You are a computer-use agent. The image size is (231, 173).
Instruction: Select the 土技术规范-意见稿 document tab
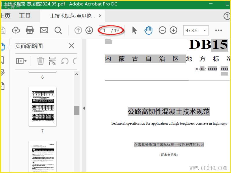[72, 16]
